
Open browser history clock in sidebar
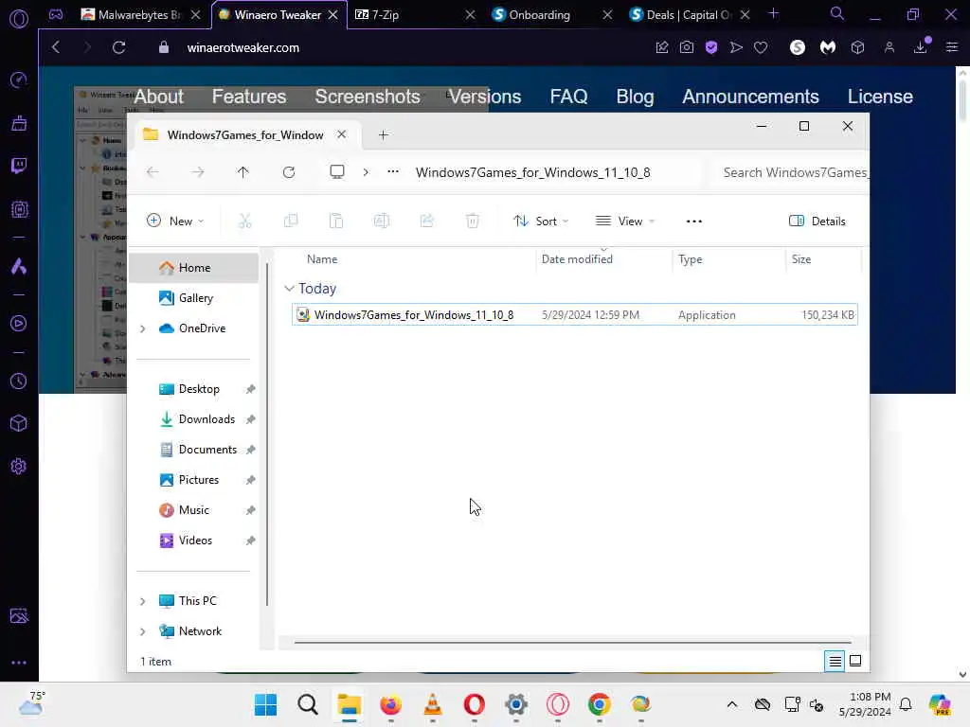point(19,381)
